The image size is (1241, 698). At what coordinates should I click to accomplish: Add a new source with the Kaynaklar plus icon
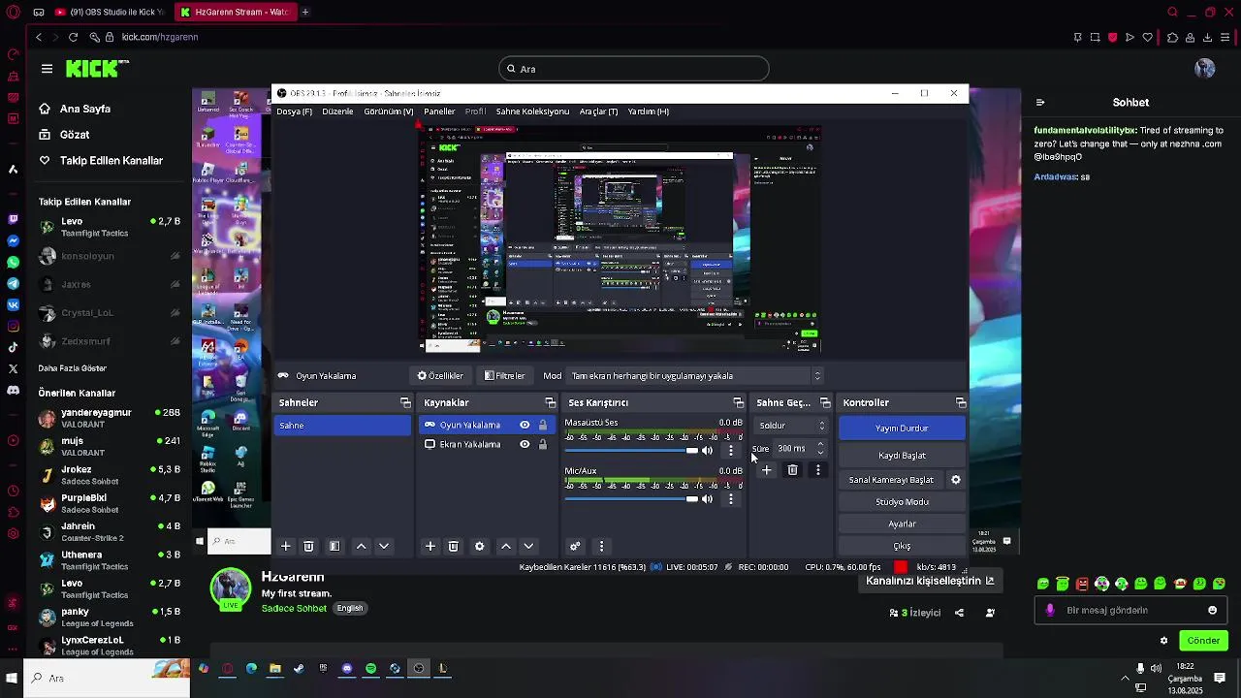(x=430, y=547)
